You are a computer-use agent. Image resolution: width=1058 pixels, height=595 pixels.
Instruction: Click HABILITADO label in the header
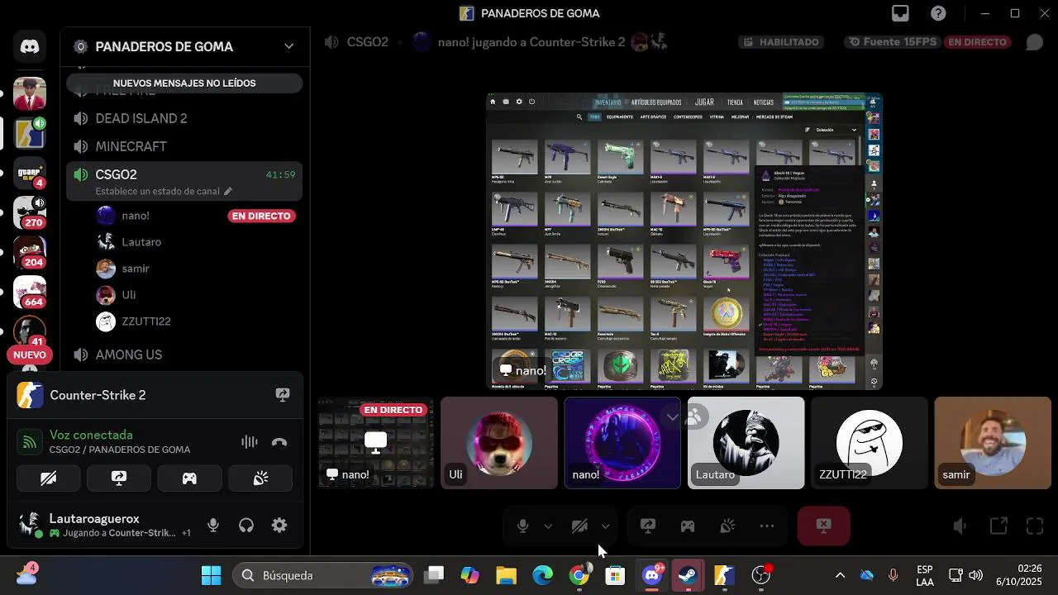pyautogui.click(x=782, y=42)
